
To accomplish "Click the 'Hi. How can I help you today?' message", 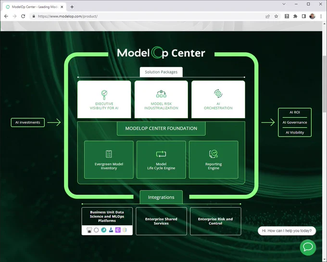I will 287,231.
